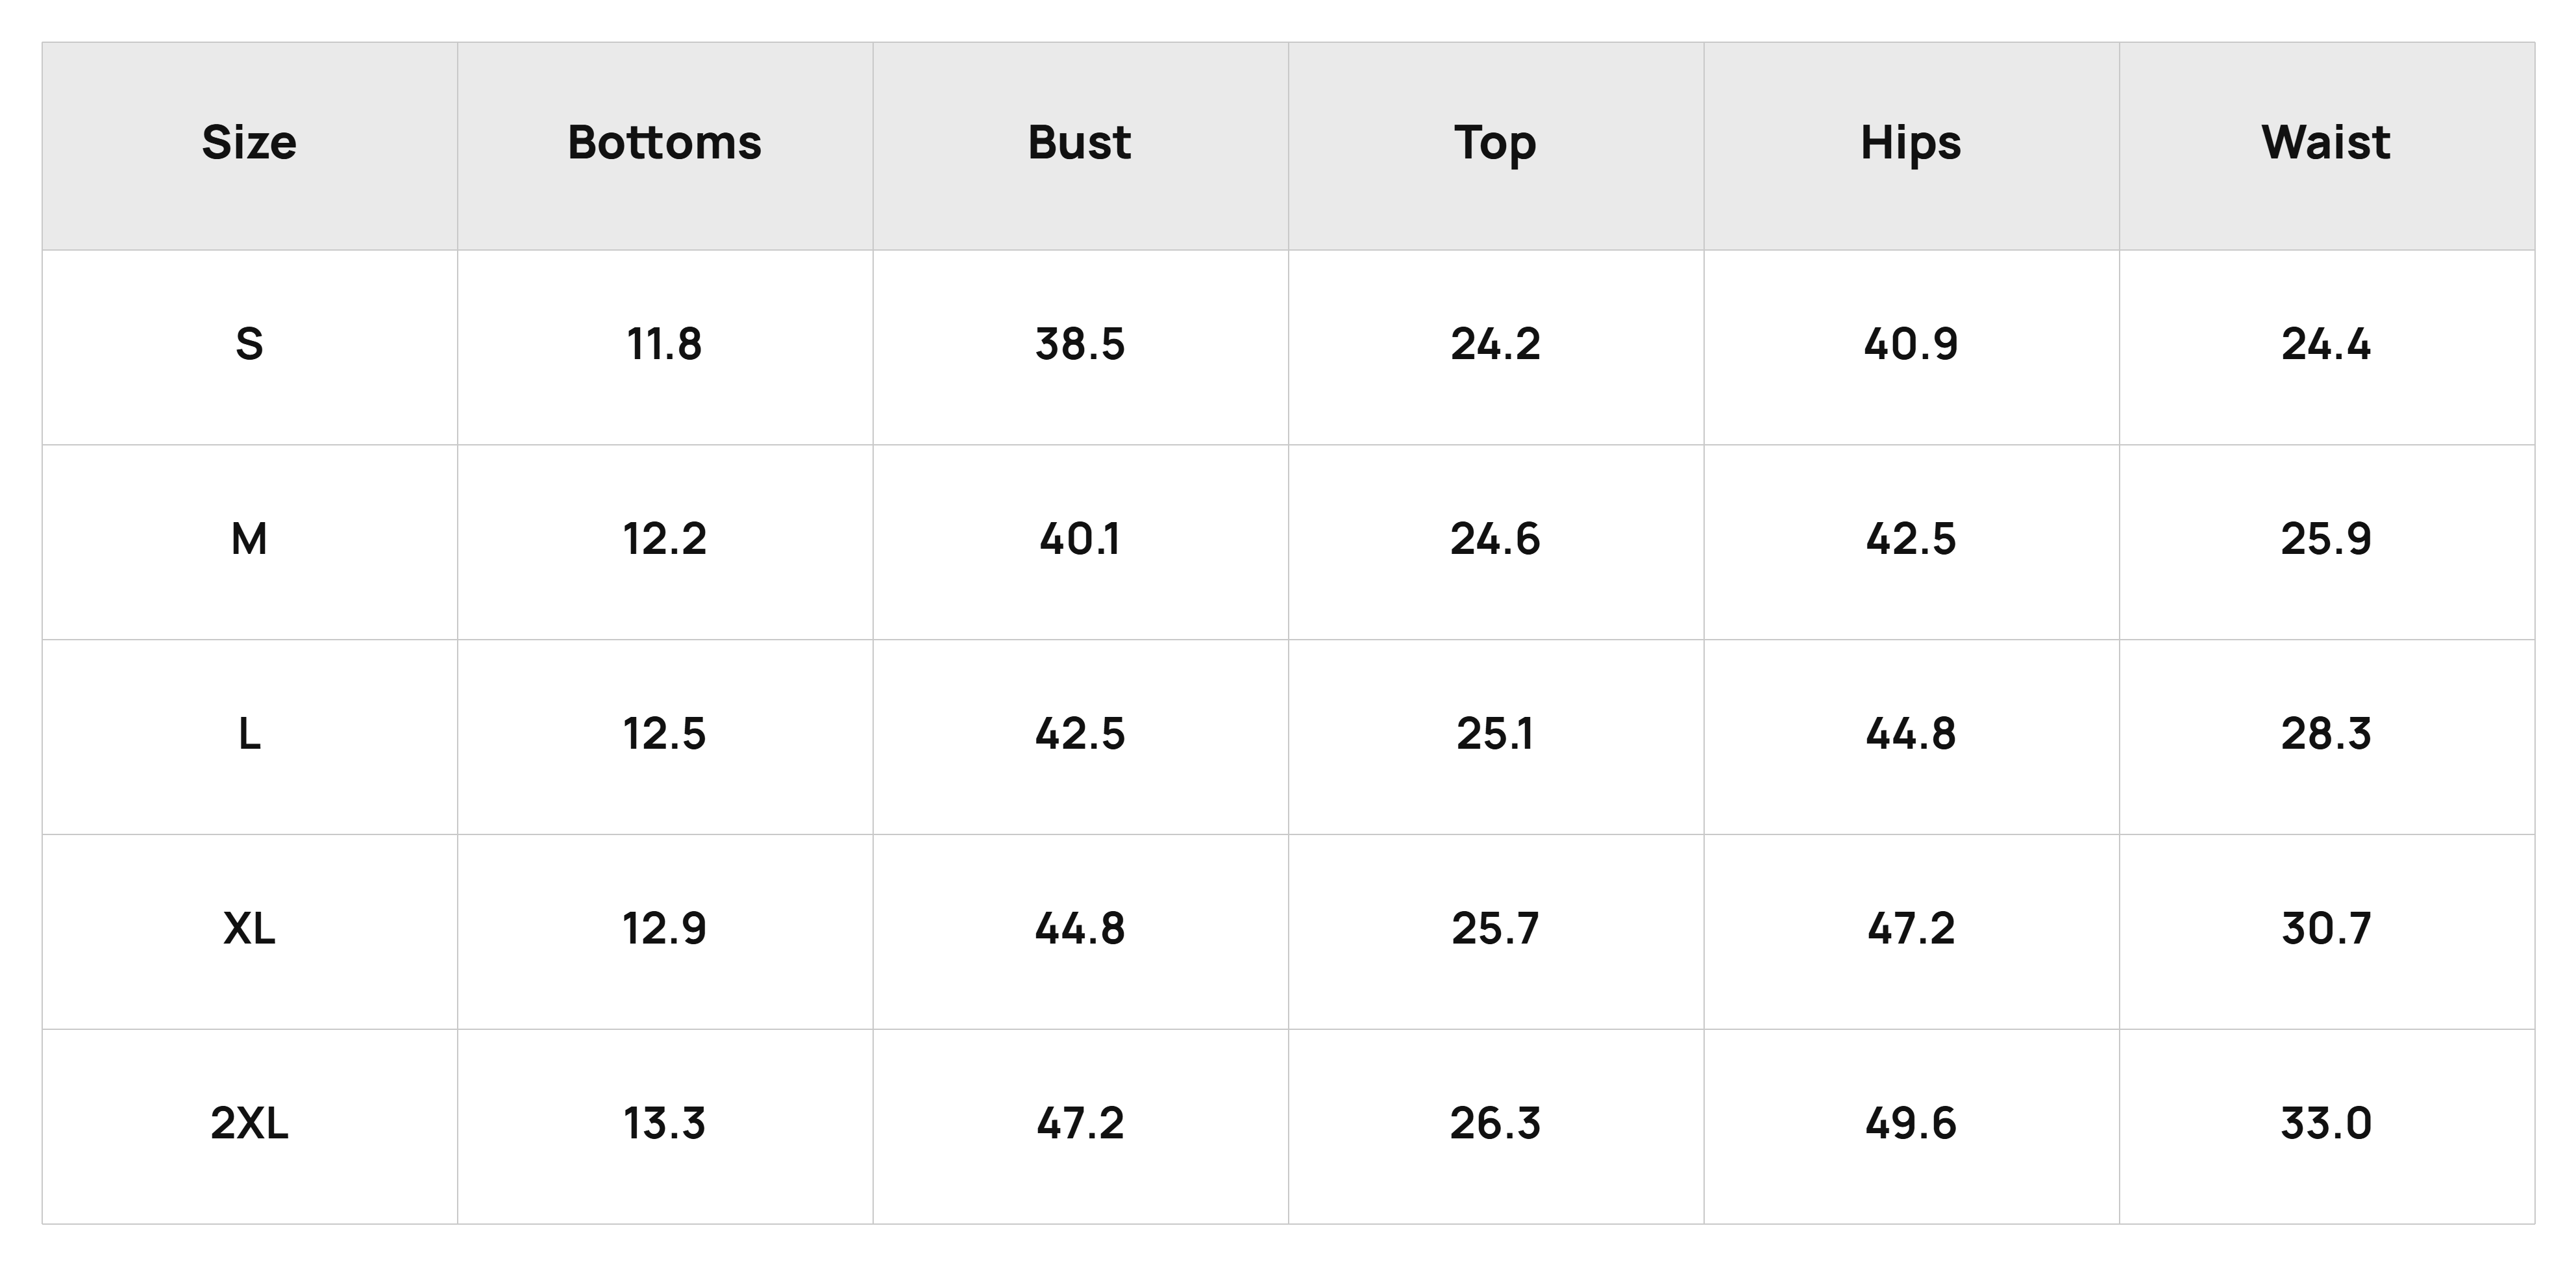The image size is (2576, 1265).
Task: Select the 40.9 Hips cell
Action: pos(1911,345)
